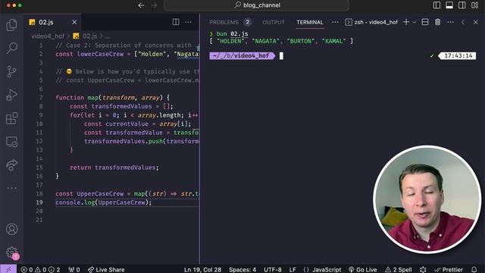The image size is (485, 273).
Task: Click console.log(UpperCaseCrew) code line
Action: (x=104, y=202)
